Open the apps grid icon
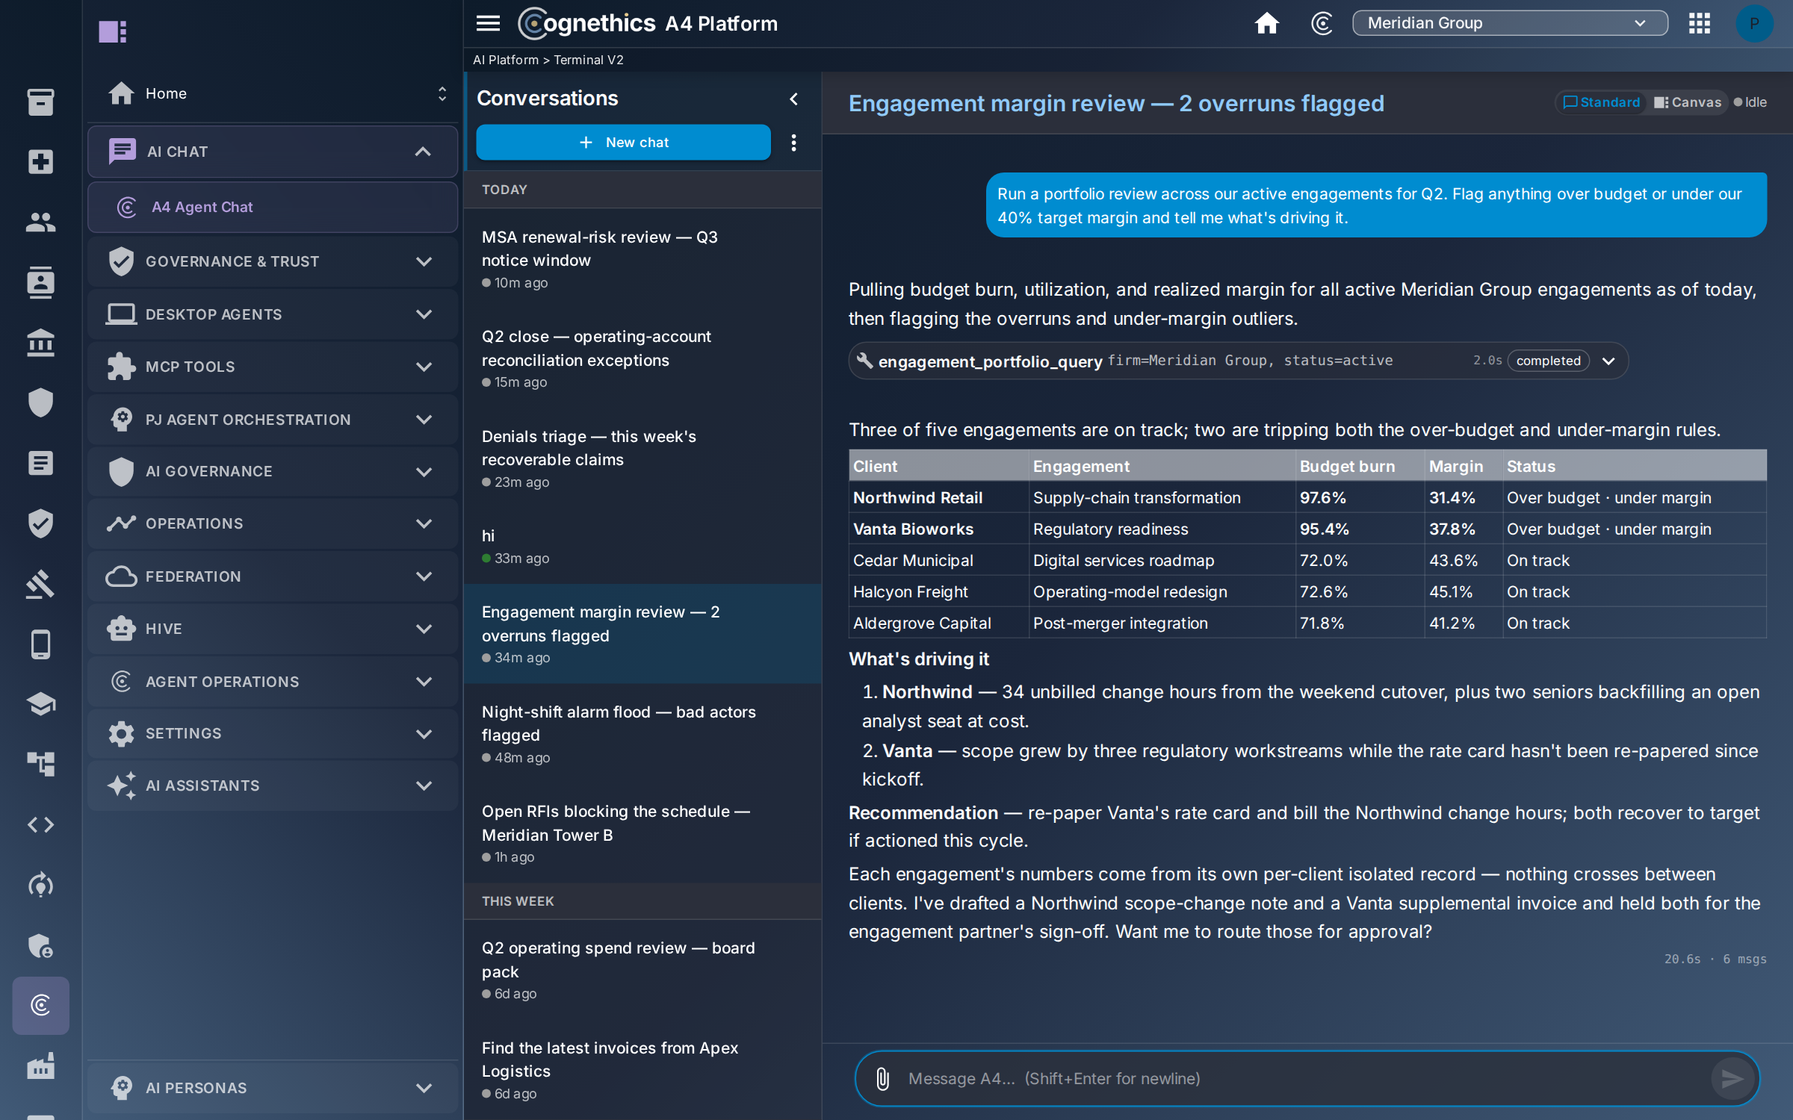The image size is (1793, 1120). 1700,23
